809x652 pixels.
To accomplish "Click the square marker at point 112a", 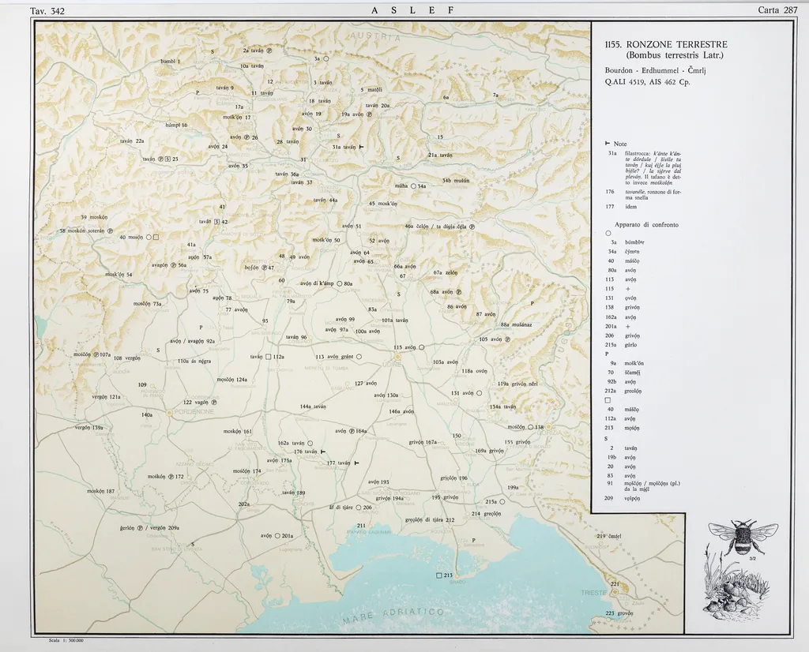I will (269, 357).
